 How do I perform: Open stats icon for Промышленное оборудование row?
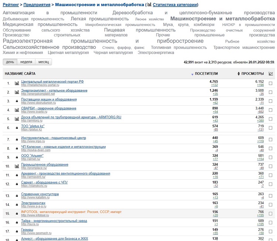pyautogui.click(x=17, y=166)
